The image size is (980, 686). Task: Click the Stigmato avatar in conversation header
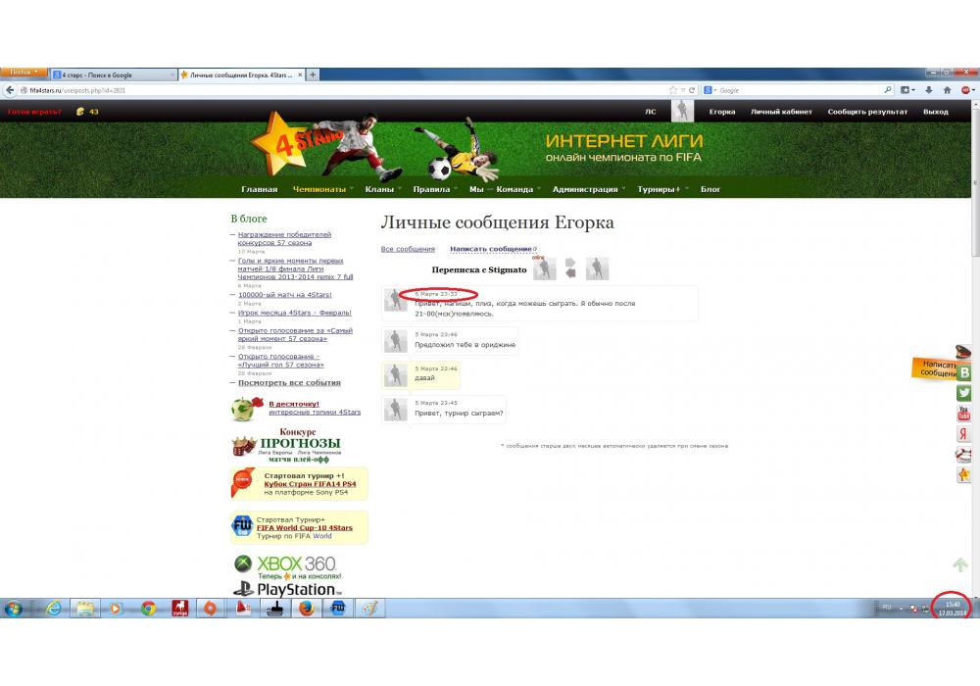coord(544,269)
